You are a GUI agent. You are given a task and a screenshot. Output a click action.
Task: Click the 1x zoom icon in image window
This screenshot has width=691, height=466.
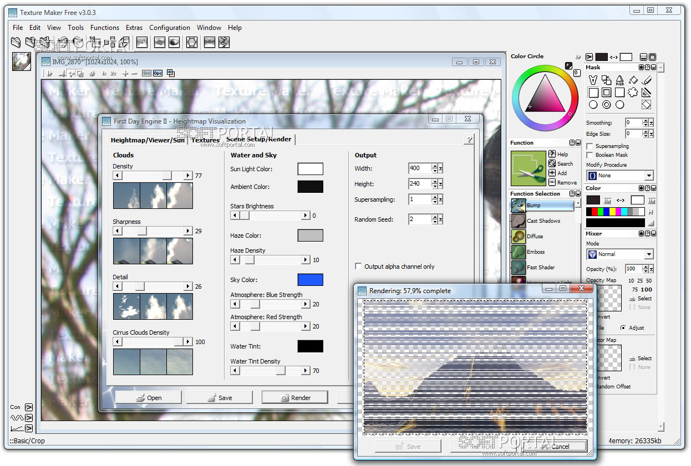104,73
